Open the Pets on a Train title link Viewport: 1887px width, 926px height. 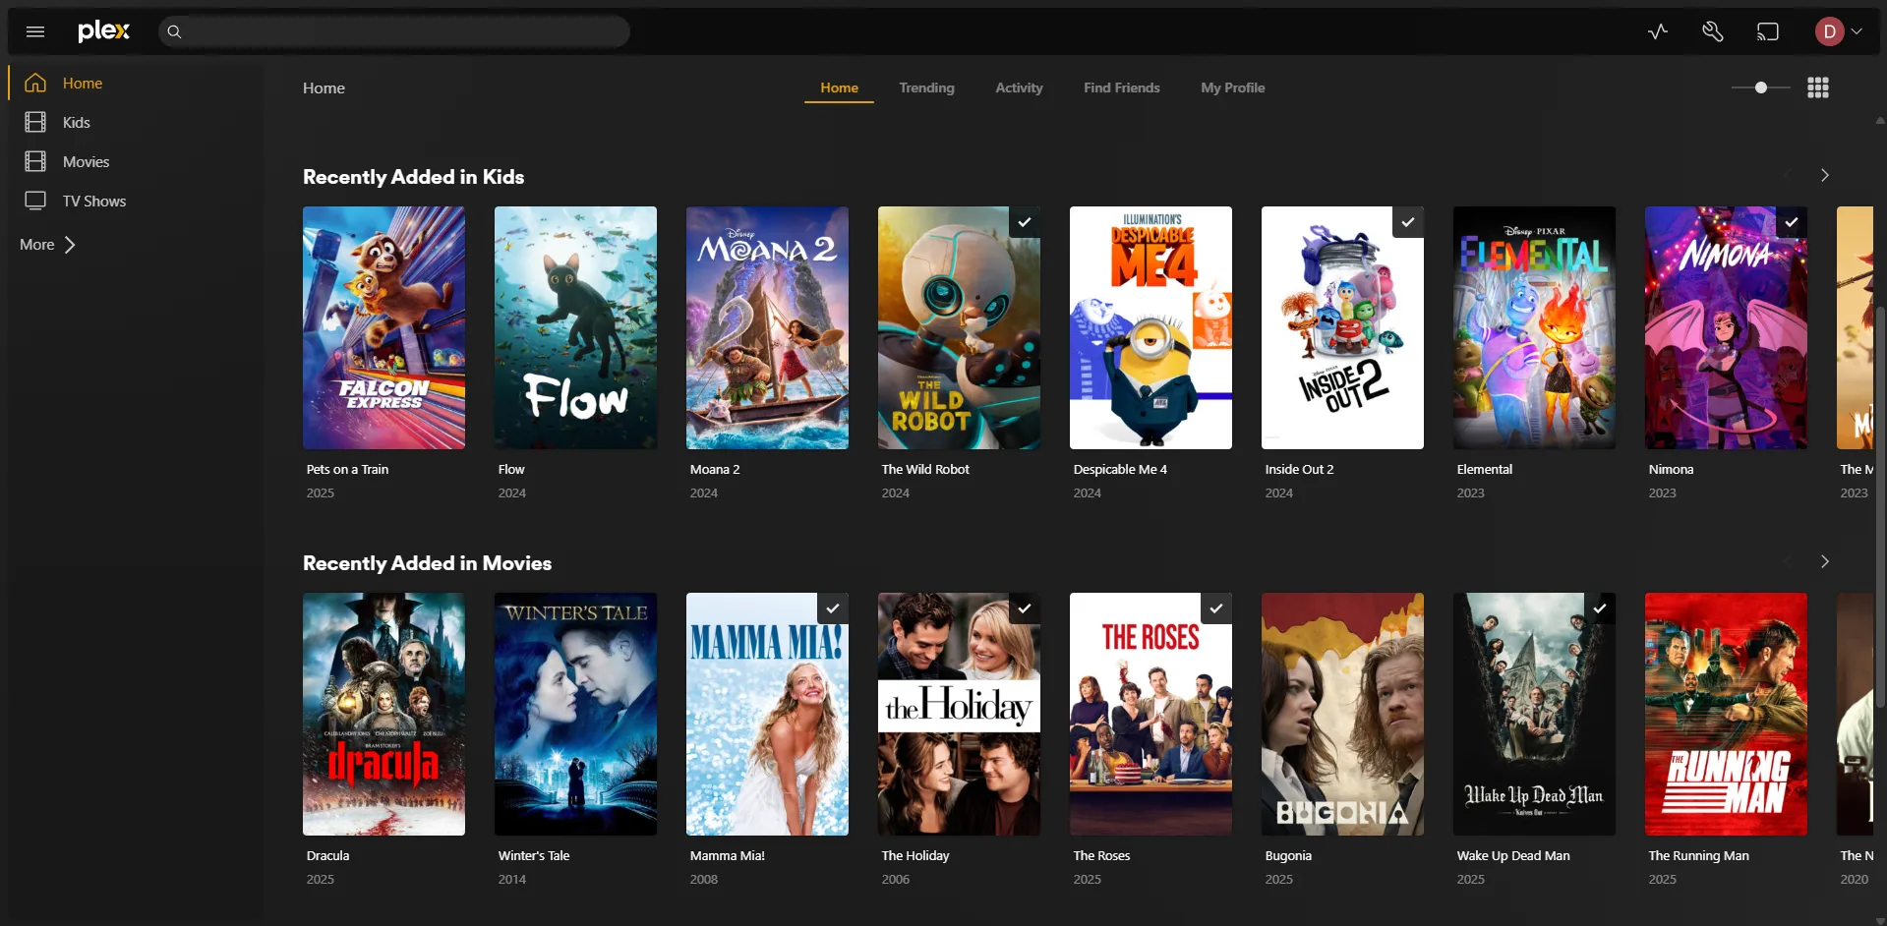347,469
